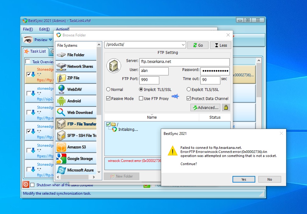Close the Browse Folder dialog

[228, 35]
